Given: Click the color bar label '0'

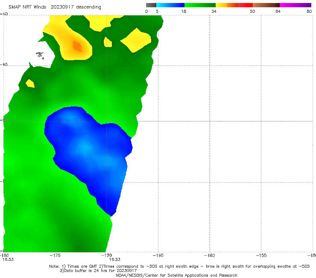Looking at the screenshot, I should click(147, 11).
